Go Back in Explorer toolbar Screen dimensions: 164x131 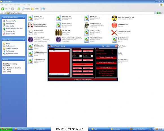[5, 9]
